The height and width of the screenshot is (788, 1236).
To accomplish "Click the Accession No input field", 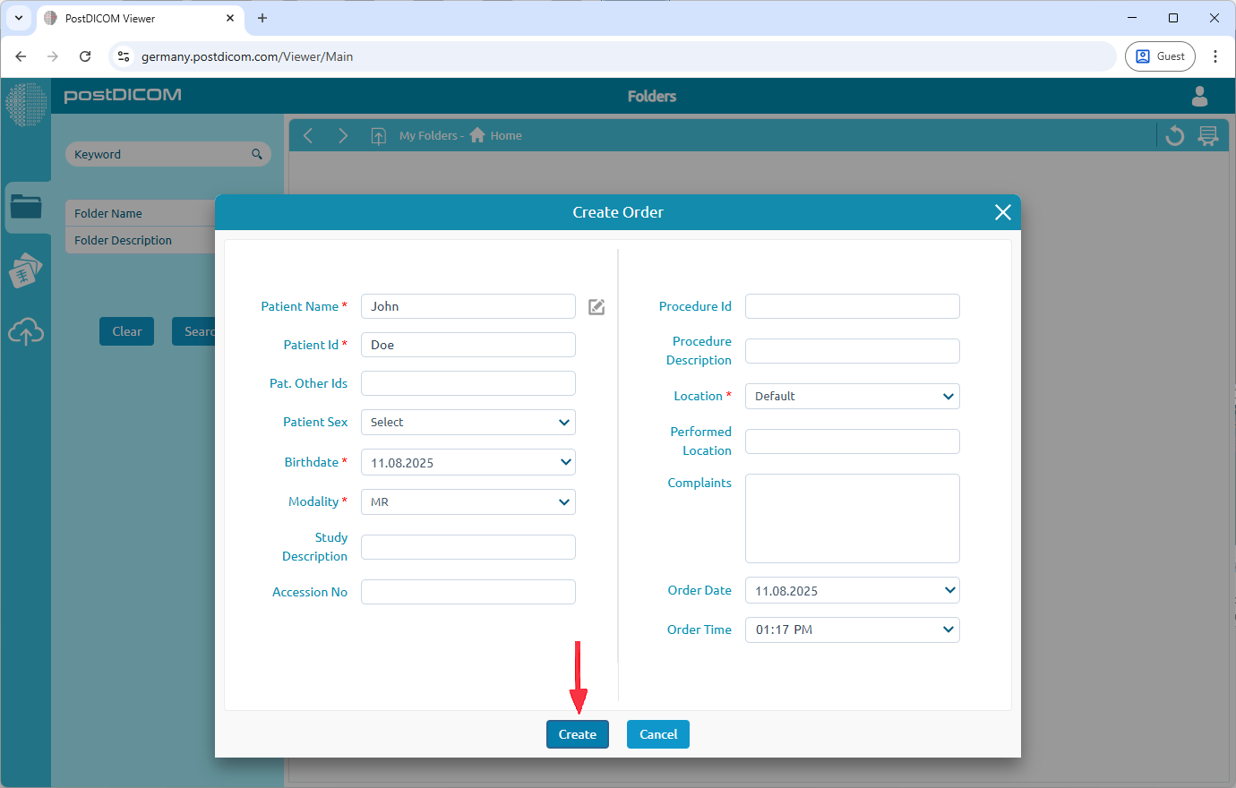I will tap(468, 592).
